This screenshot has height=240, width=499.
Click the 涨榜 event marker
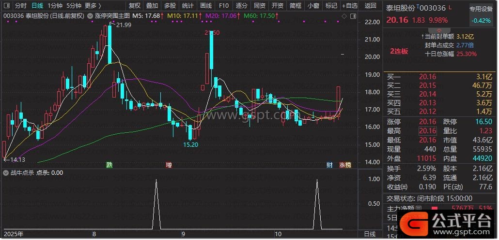pos(344,165)
